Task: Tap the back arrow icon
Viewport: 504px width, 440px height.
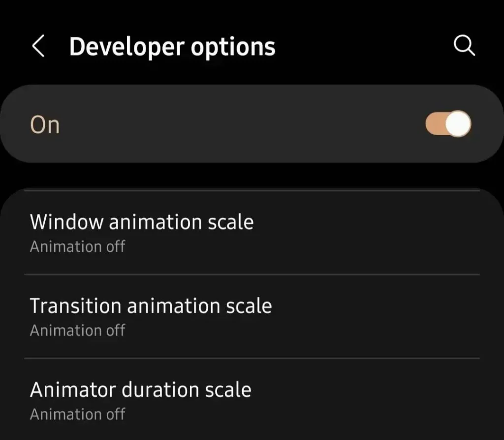Action: 38,47
